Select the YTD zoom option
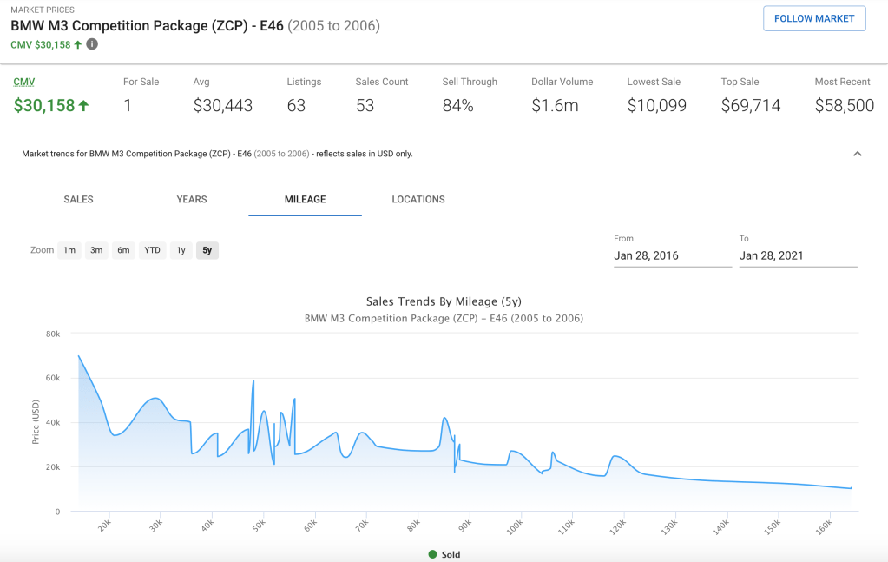888x562 pixels. coord(152,250)
